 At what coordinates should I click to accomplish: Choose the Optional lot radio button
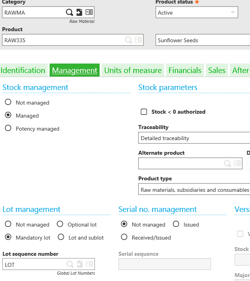tap(60, 224)
